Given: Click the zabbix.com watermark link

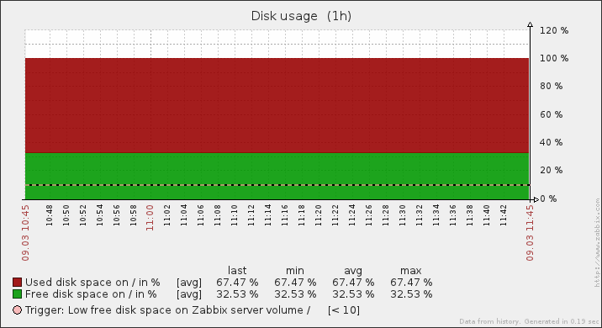Looking at the screenshot, I should pyautogui.click(x=597, y=242).
